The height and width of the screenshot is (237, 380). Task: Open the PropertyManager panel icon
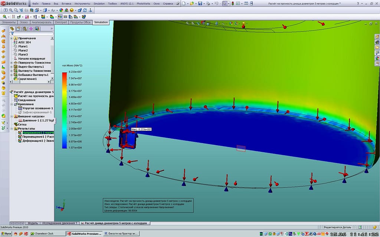click(x=18, y=29)
